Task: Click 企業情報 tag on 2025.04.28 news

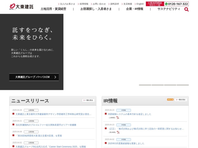Action: point(31,110)
